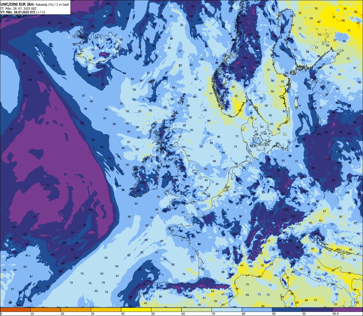
Task: Click the map value "32" near the Riviera
Action: (x=262, y=266)
